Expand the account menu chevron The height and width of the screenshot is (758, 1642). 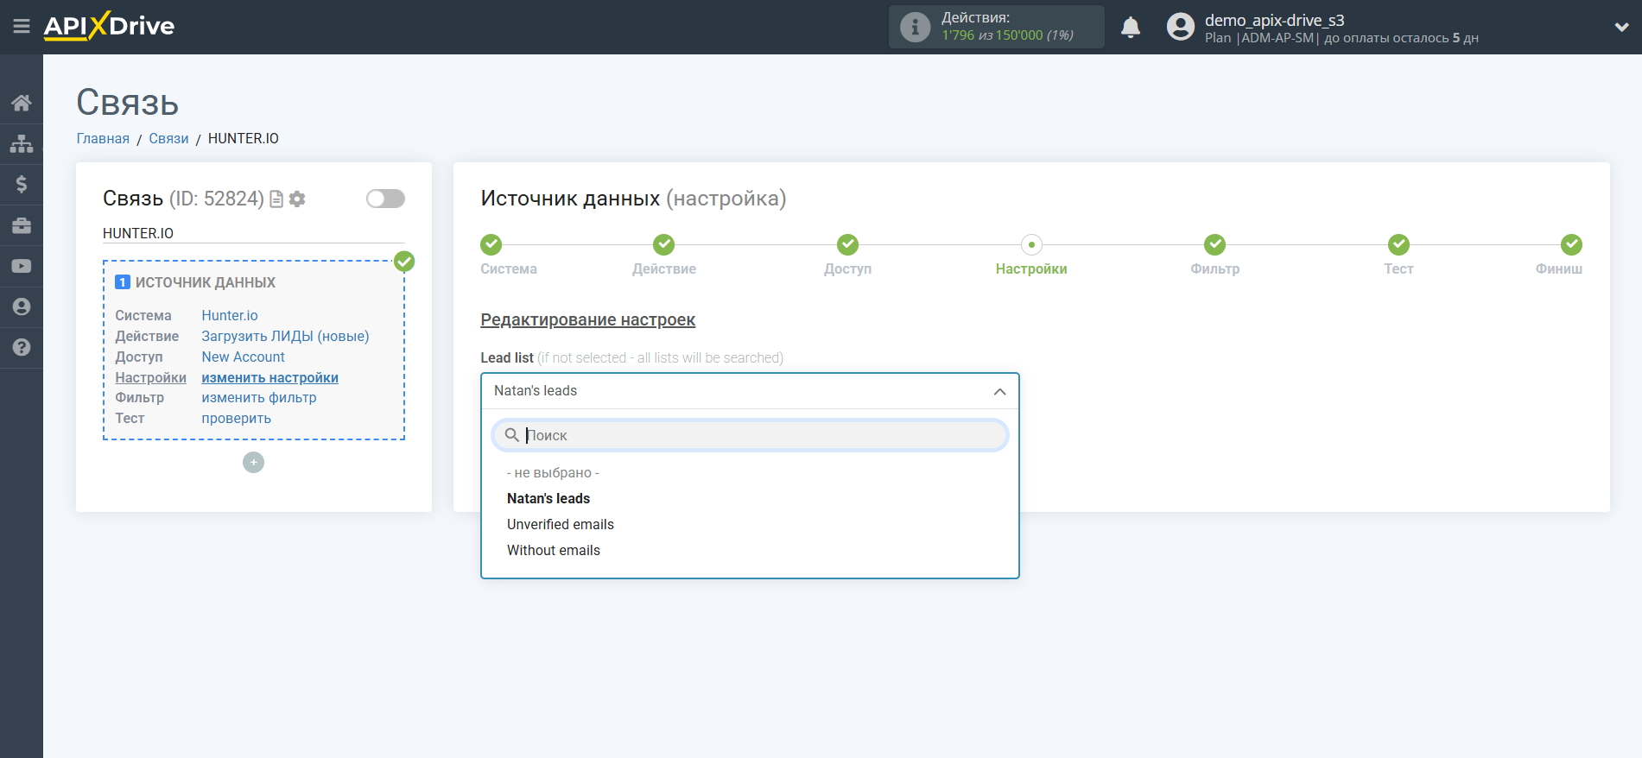(x=1621, y=28)
